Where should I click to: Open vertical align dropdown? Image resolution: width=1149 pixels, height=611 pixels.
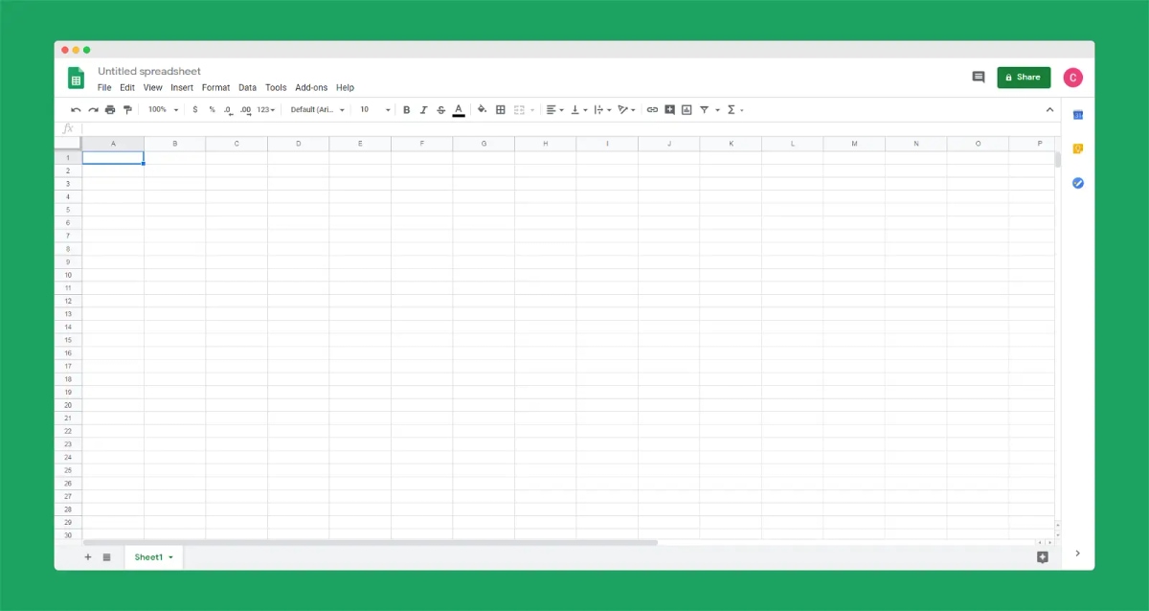pyautogui.click(x=579, y=110)
